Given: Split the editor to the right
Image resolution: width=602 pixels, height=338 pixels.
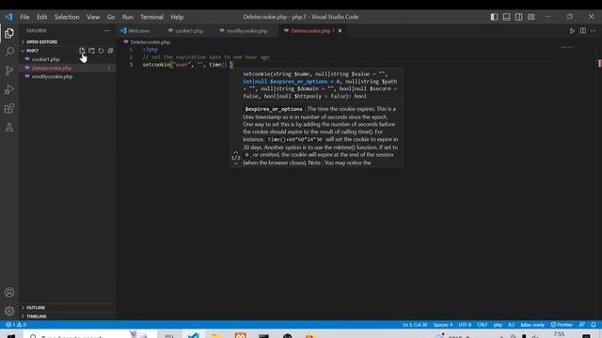Looking at the screenshot, I should pos(583,31).
